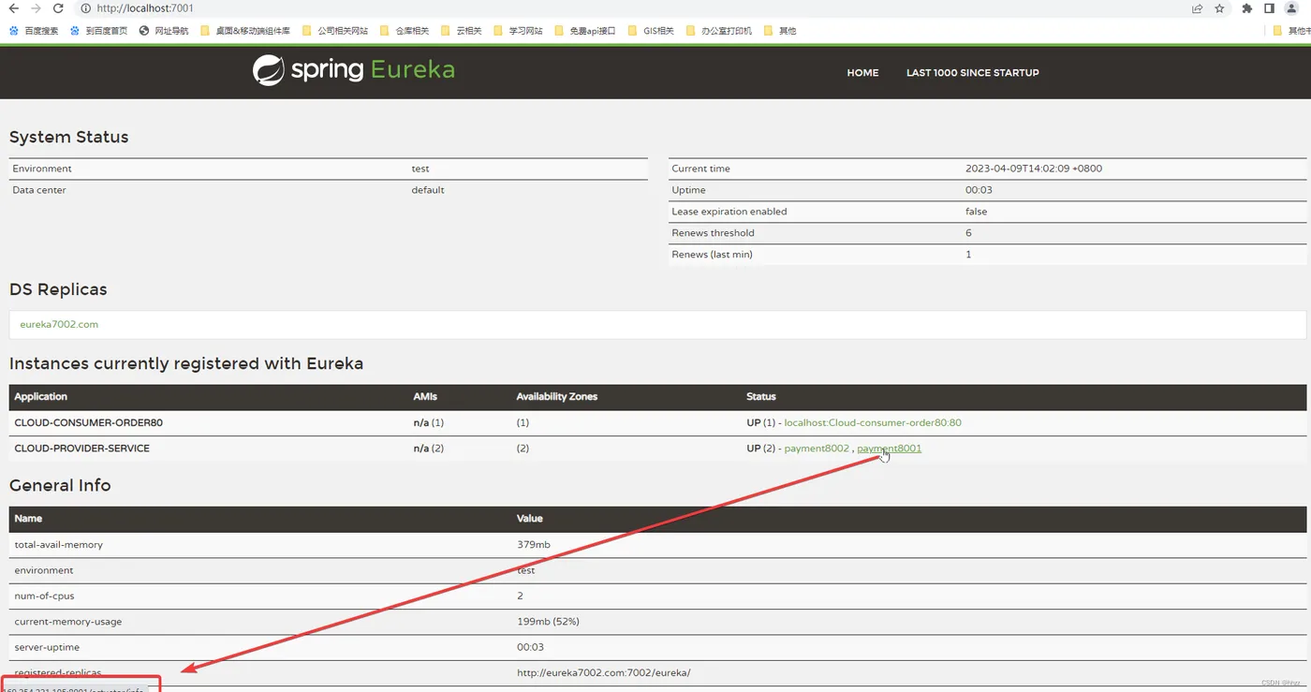Image resolution: width=1311 pixels, height=692 pixels.
Task: Open the browser profile avatar
Action: pyautogui.click(x=1292, y=8)
